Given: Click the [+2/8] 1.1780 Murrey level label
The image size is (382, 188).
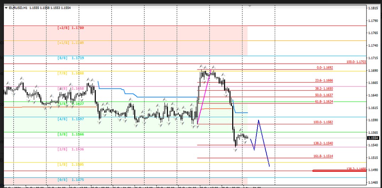Looking at the screenshot, I should point(71,28).
